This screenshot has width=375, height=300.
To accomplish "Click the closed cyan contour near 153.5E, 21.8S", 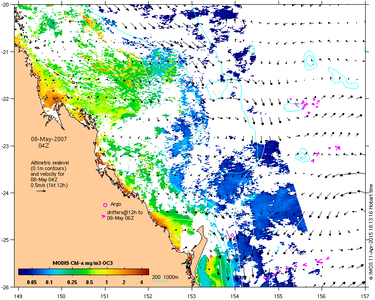I will click(217, 90).
